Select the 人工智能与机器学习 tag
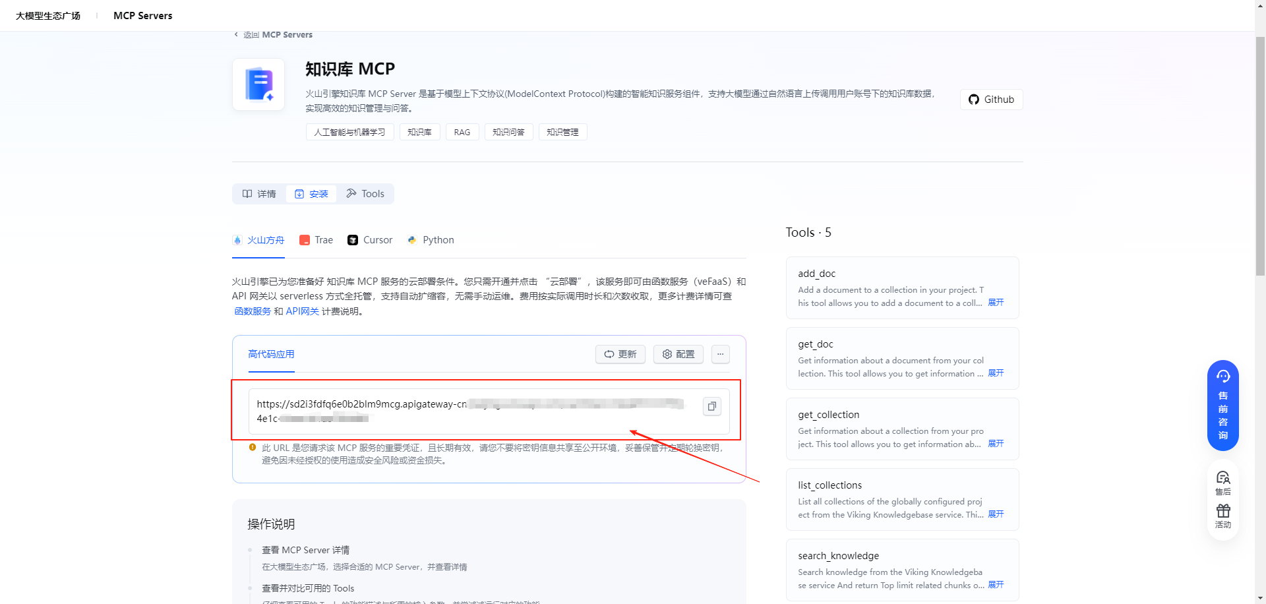 [349, 132]
